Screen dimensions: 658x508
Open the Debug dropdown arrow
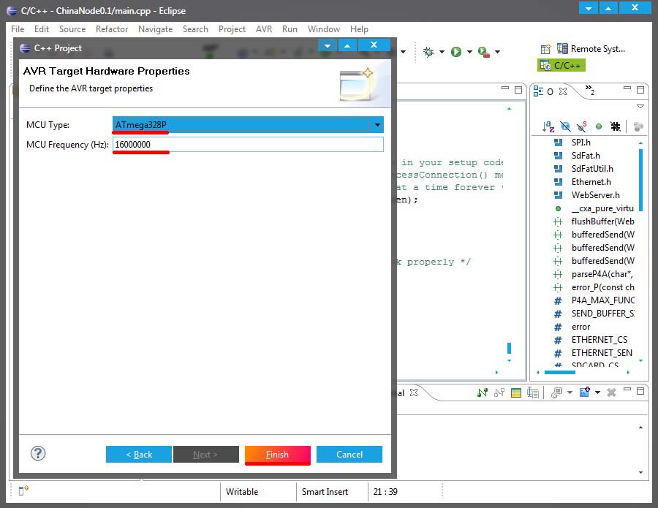(442, 52)
